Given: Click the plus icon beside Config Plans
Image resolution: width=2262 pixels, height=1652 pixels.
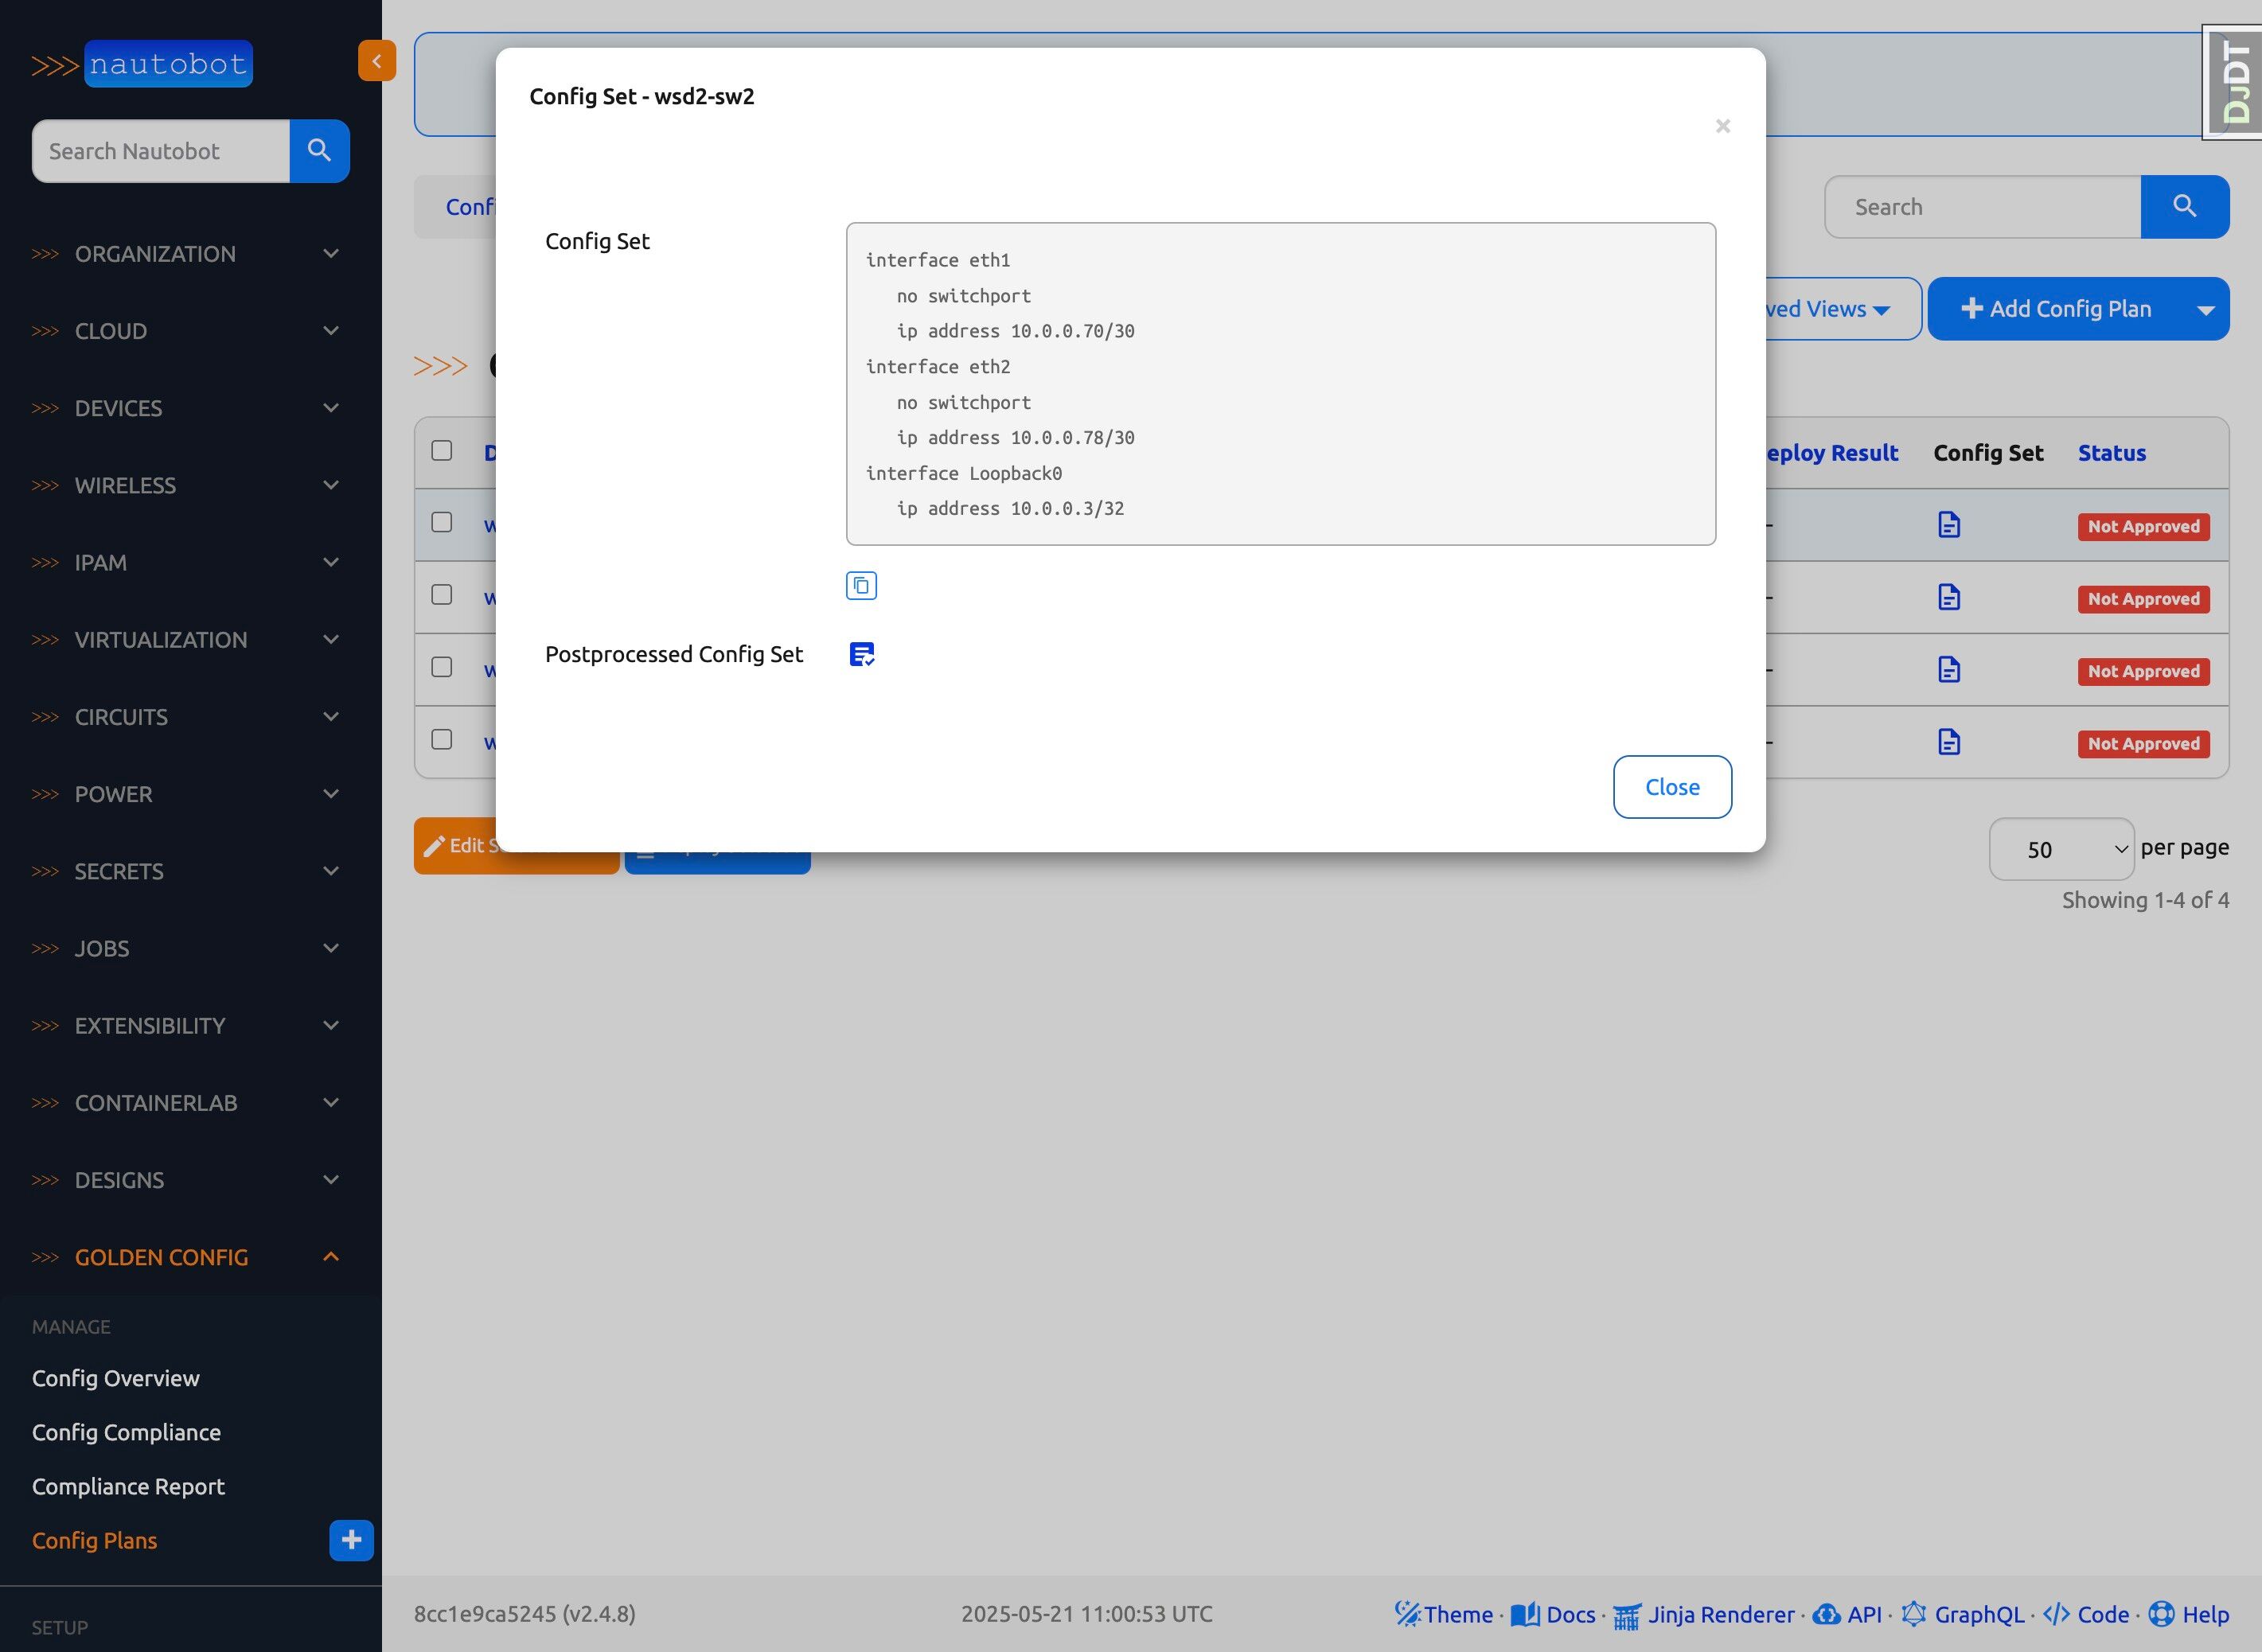Looking at the screenshot, I should [351, 1540].
